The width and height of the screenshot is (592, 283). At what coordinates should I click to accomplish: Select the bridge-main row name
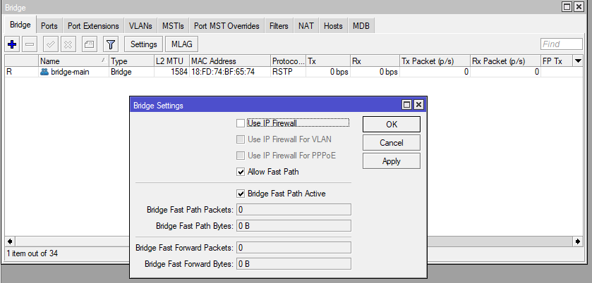[70, 72]
